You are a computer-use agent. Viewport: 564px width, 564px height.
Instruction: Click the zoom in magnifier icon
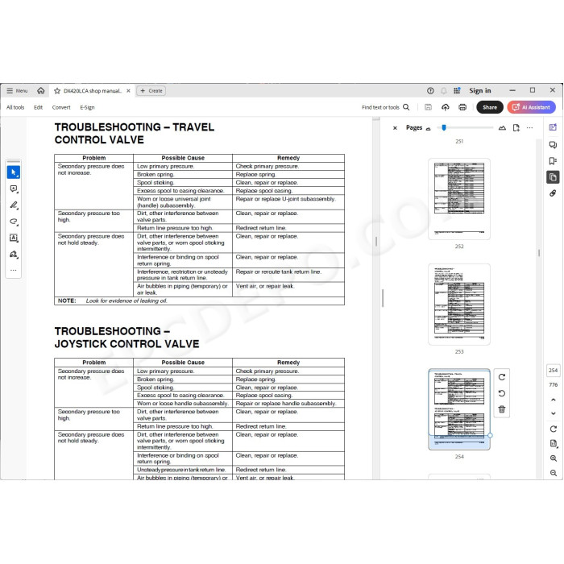click(x=554, y=458)
